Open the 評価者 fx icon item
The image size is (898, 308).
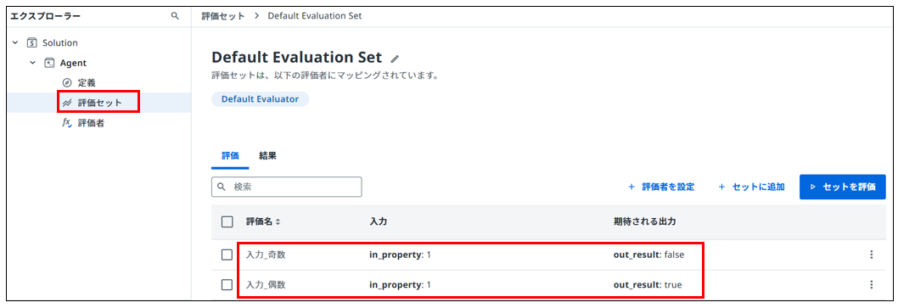66,122
